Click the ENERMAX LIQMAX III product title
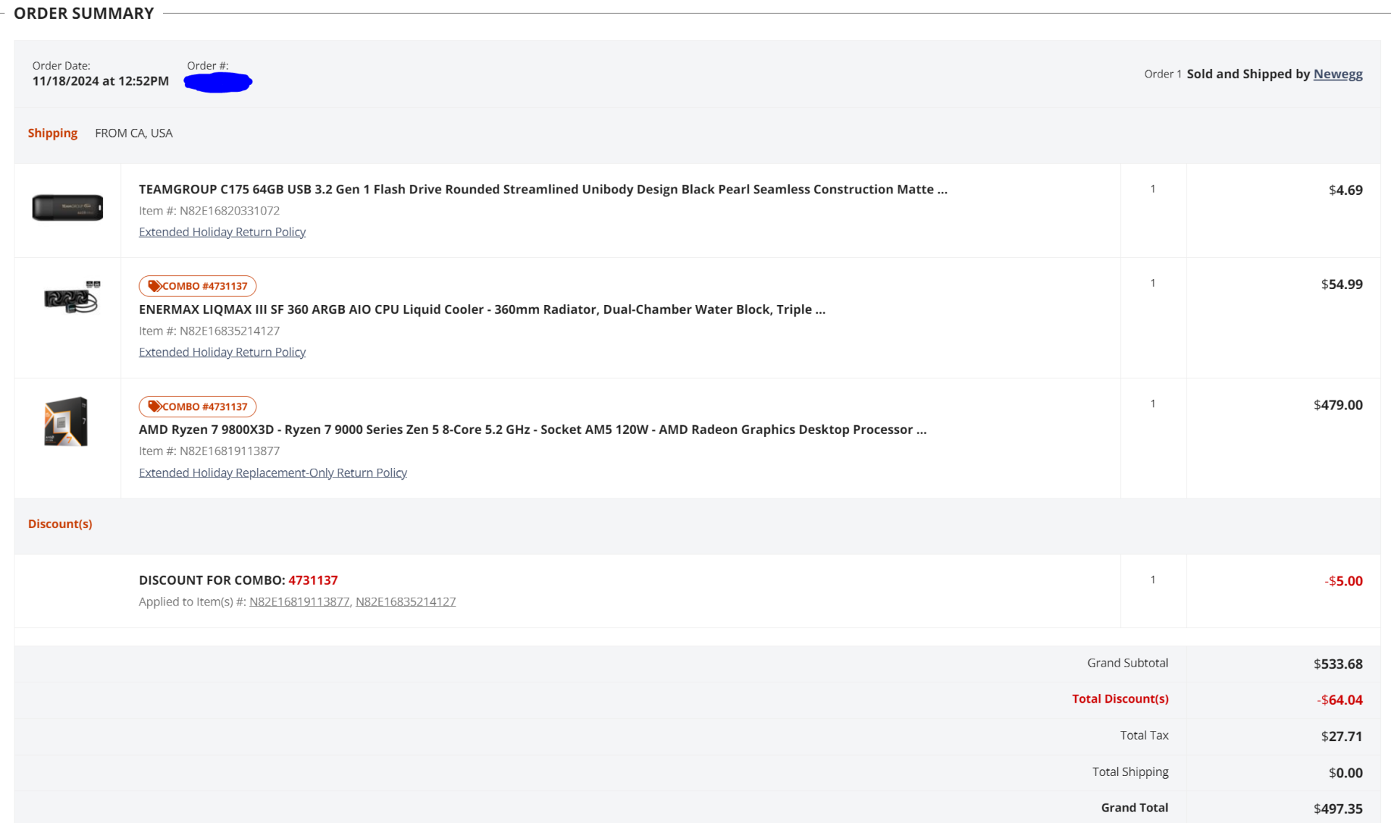 click(x=482, y=309)
